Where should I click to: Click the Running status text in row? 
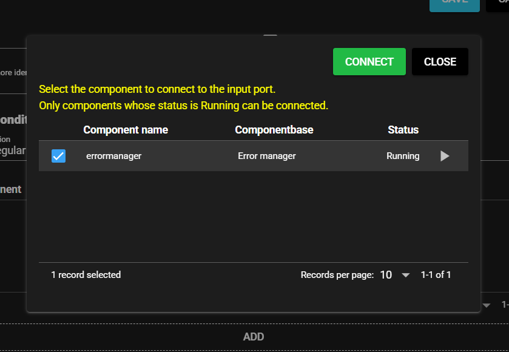point(403,156)
